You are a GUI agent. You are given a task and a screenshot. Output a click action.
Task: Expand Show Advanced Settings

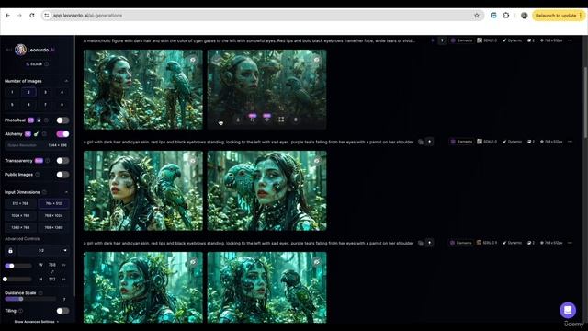37,322
